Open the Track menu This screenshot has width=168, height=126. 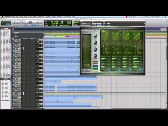[x=26, y=17]
